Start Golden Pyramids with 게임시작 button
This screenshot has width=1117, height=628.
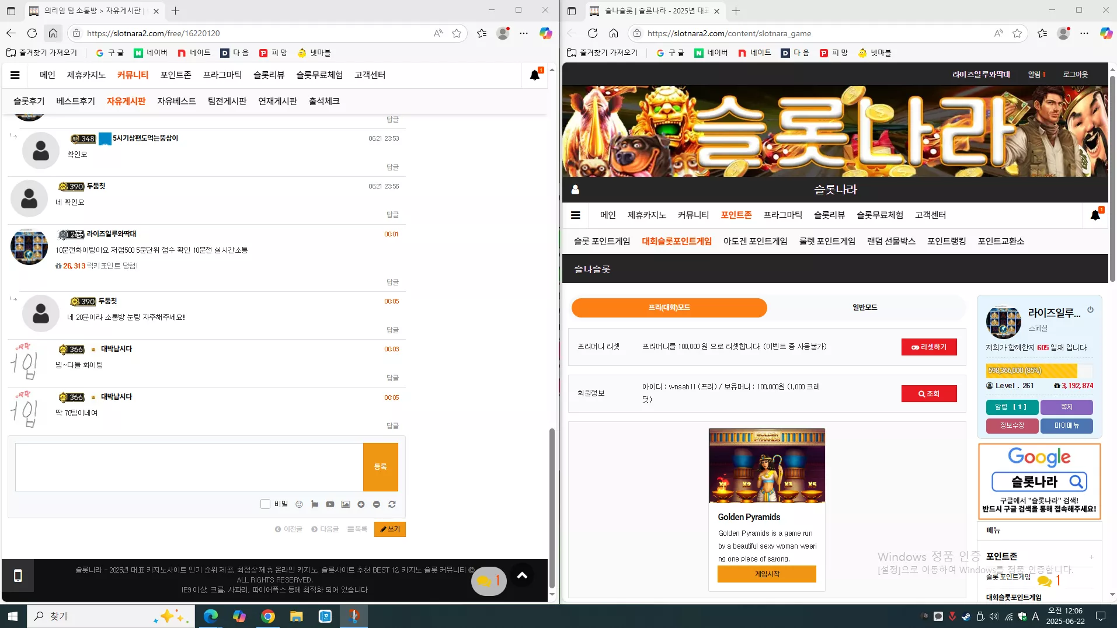coord(767,574)
